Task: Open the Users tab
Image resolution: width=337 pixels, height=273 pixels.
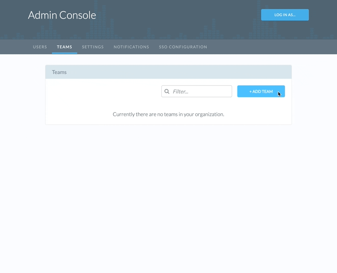Action: (x=40, y=47)
